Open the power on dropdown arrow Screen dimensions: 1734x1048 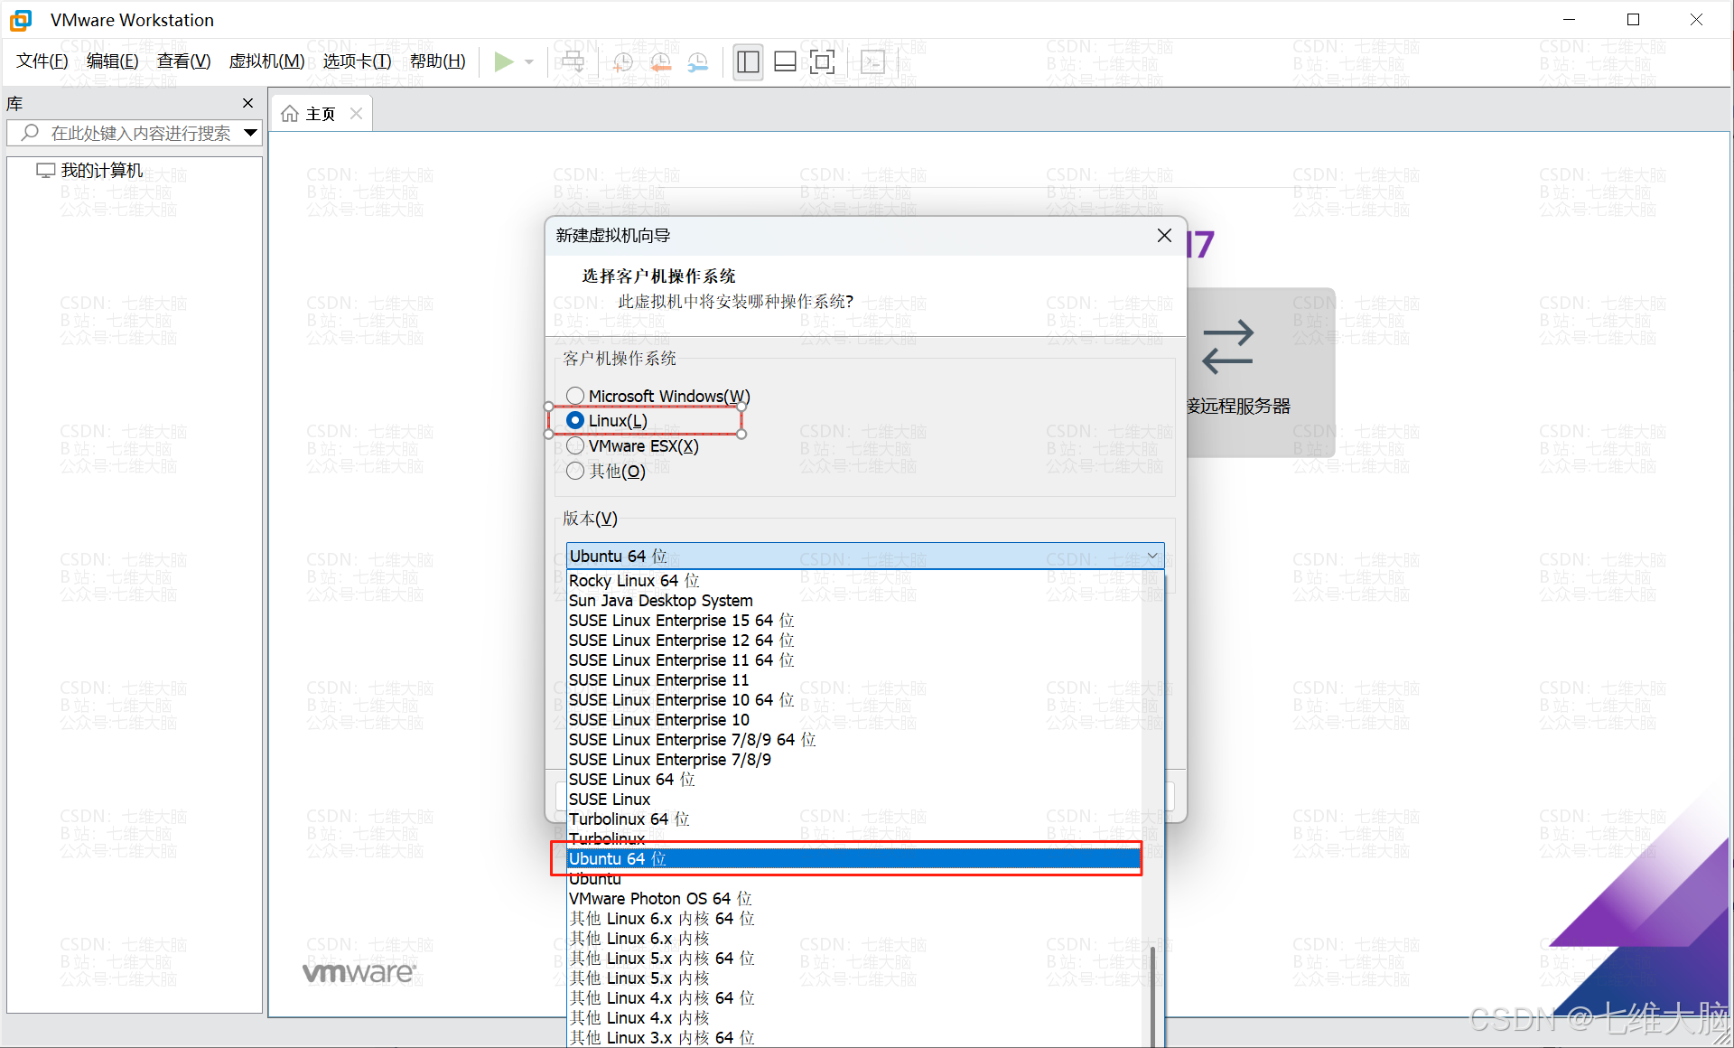pyautogui.click(x=529, y=61)
